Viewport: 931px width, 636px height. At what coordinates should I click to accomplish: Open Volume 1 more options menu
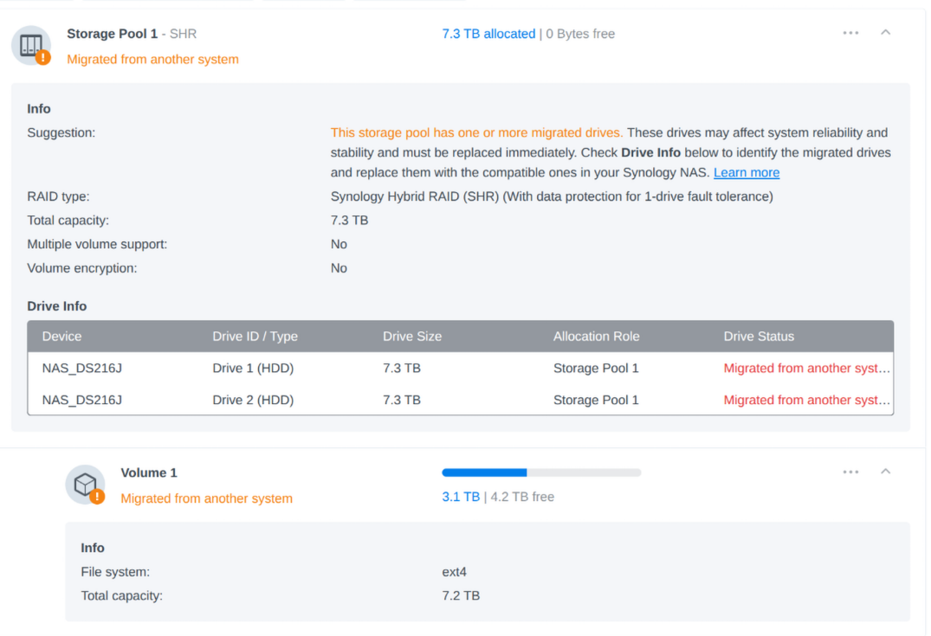850,472
